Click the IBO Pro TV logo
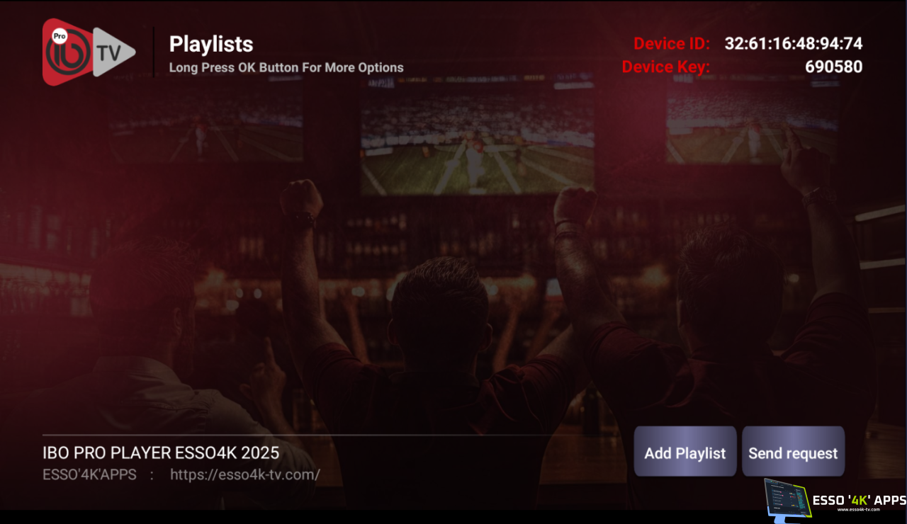This screenshot has height=524, width=907. [89, 52]
